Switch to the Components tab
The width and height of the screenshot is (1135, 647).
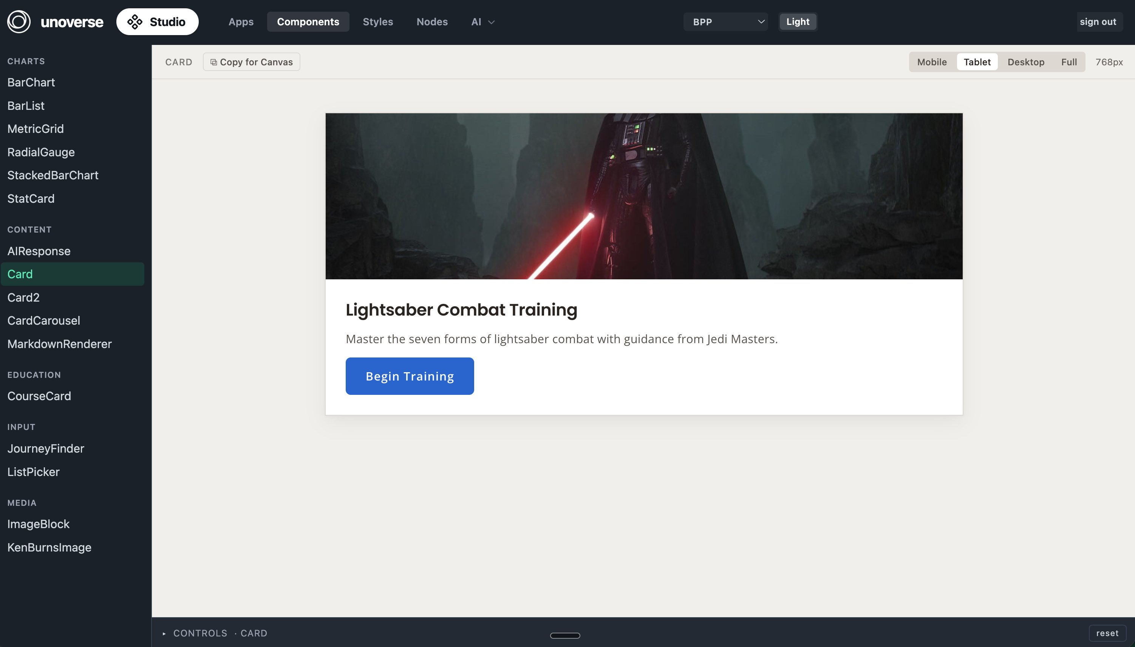coord(308,22)
